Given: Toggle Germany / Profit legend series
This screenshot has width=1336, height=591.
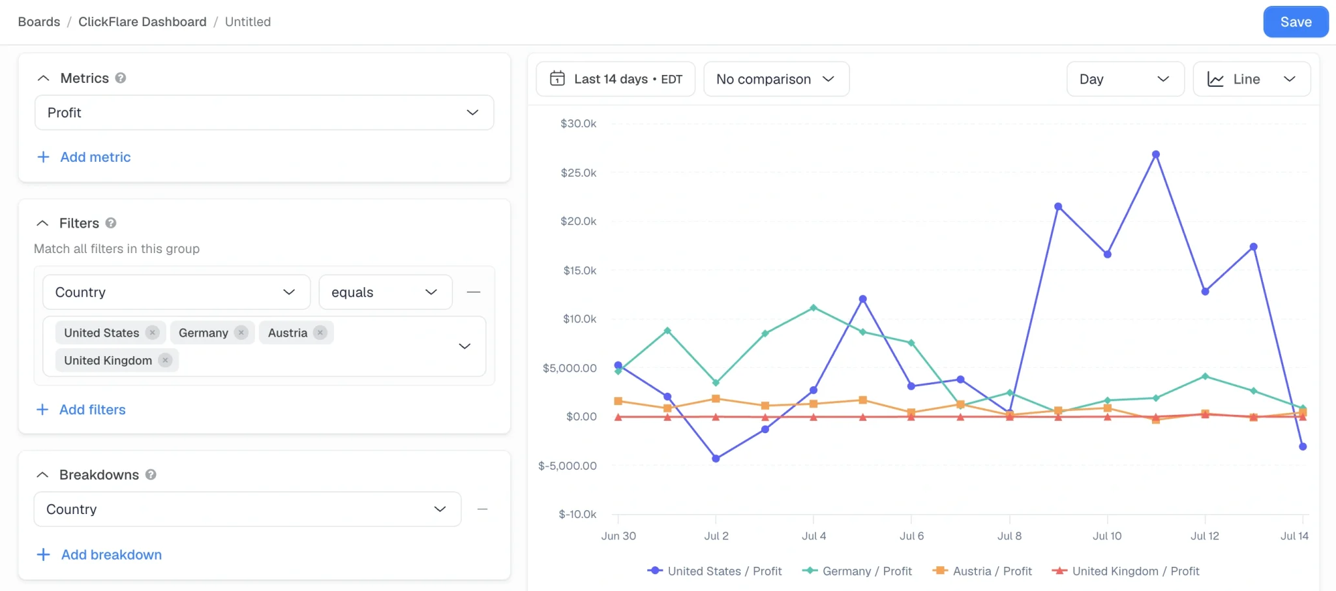Looking at the screenshot, I should (857, 571).
